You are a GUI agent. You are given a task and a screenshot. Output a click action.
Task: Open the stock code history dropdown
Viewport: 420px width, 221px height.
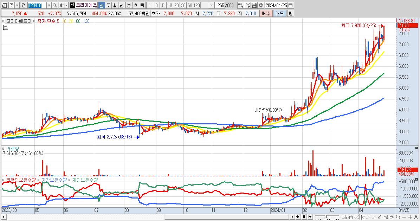(x=49, y=5)
